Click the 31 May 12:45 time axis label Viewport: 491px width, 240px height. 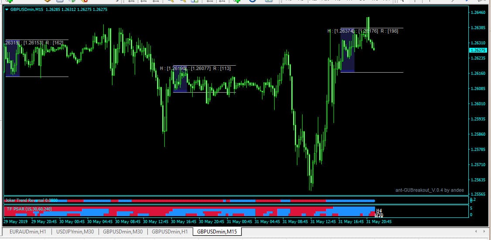click(324, 221)
